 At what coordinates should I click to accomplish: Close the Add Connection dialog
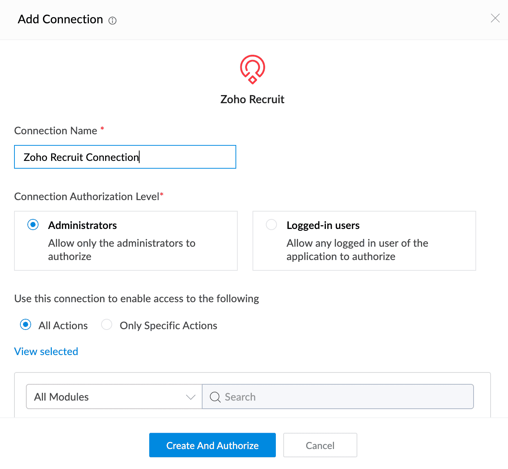point(495,18)
